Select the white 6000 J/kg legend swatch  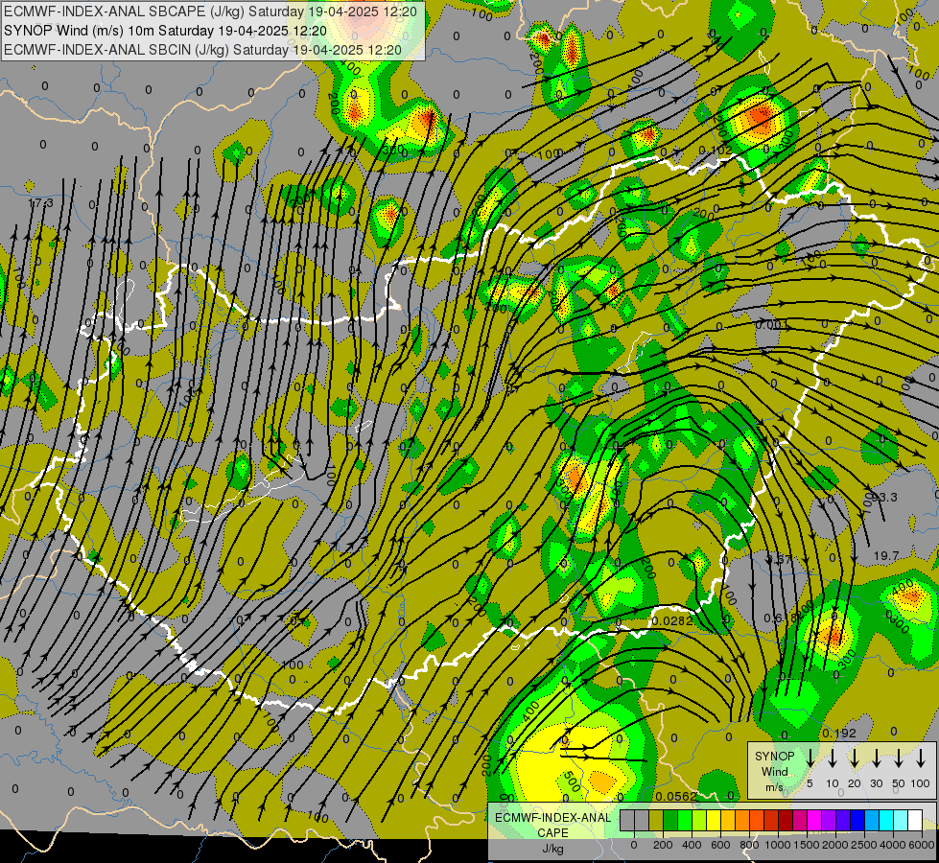tap(914, 820)
